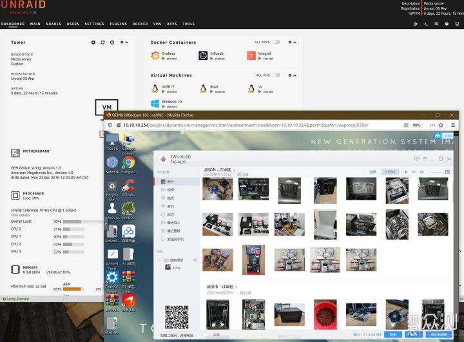Click the Windows 10 VM logo icon
This screenshot has height=342, width=464.
pyautogui.click(x=155, y=104)
